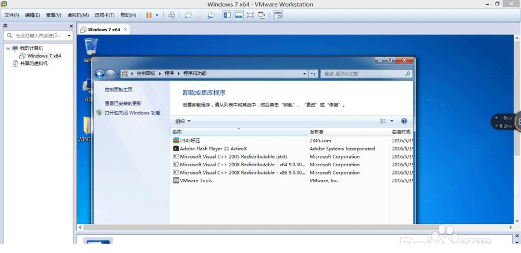Click the Send Ctrl+Alt+Del toolbar icon
The width and height of the screenshot is (521, 253).
(171, 15)
